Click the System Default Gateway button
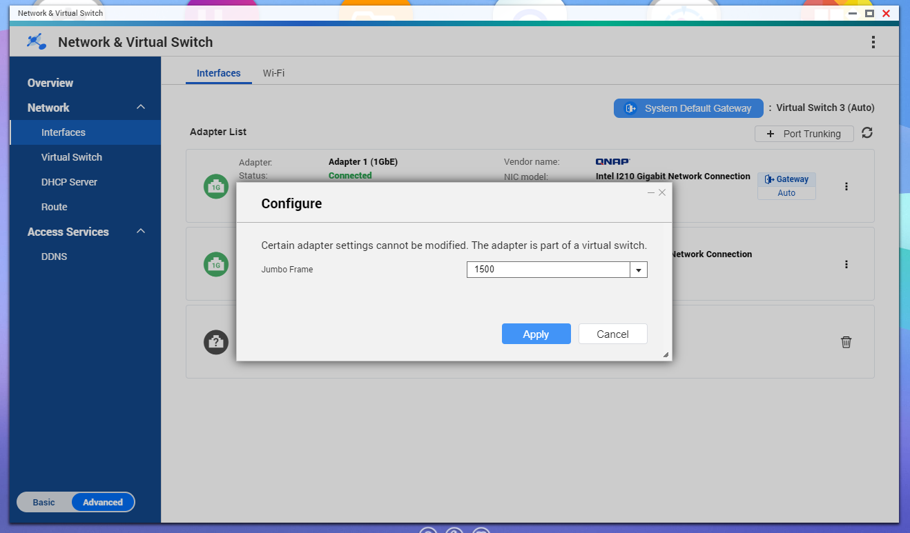Screen dimensions: 910x533 click(688, 108)
